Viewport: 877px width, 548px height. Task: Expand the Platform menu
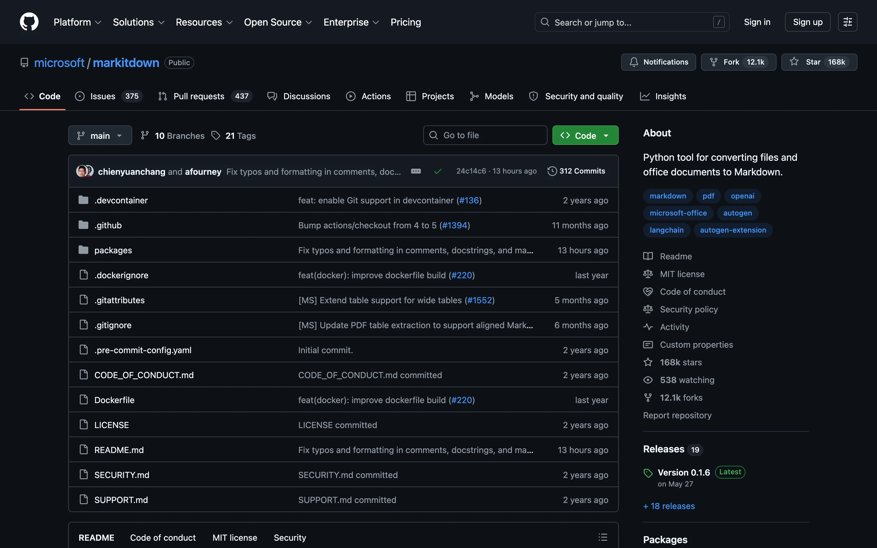[77, 22]
